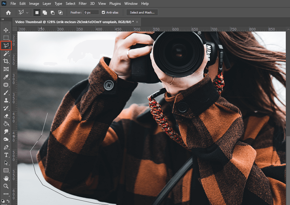The height and width of the screenshot is (205, 290).
Task: Select the Pen tool
Action: click(6, 147)
